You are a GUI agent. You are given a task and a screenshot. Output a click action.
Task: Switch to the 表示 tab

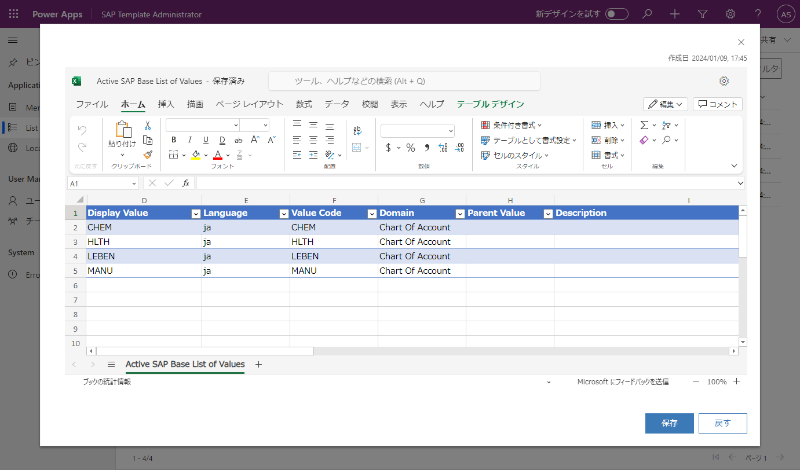point(399,104)
